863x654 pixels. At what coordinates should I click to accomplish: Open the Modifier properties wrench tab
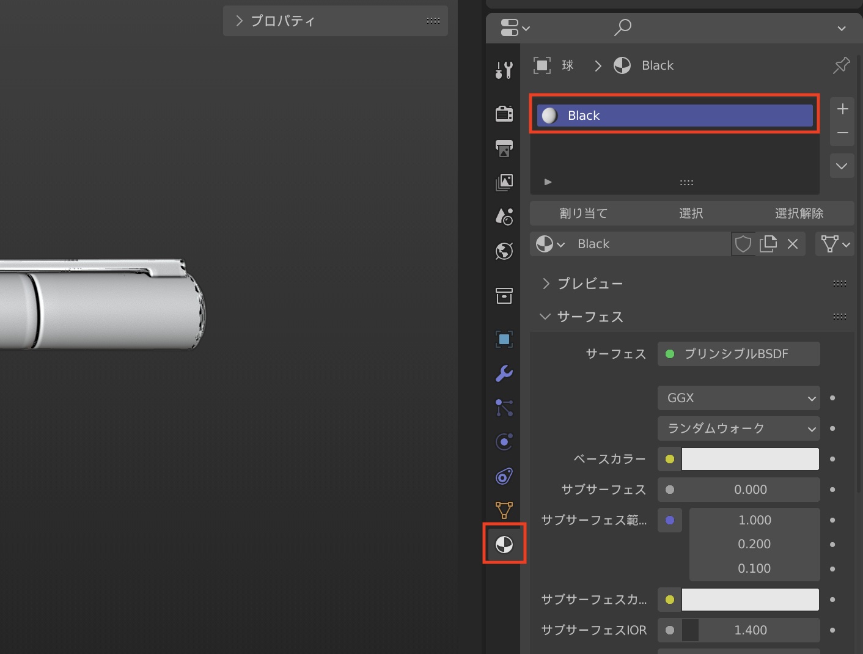click(x=504, y=373)
